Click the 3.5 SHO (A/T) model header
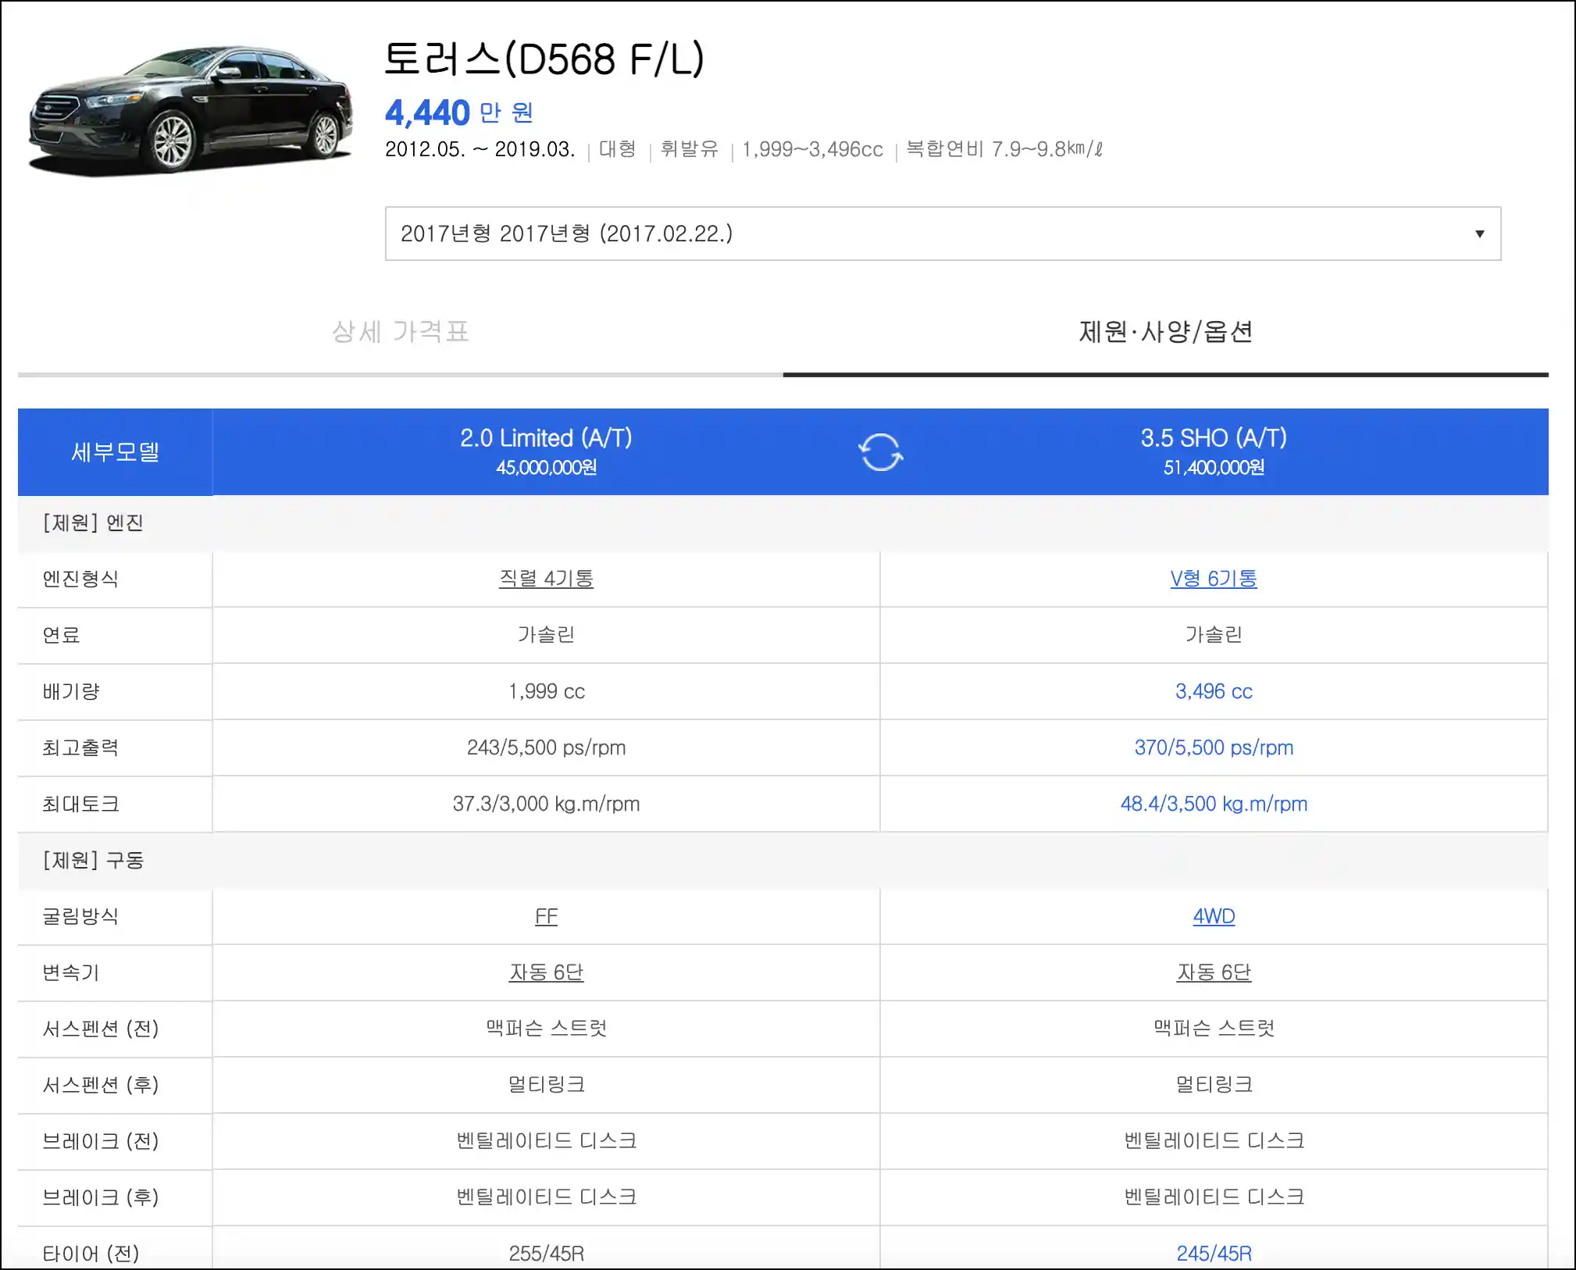The width and height of the screenshot is (1576, 1270). click(1214, 451)
